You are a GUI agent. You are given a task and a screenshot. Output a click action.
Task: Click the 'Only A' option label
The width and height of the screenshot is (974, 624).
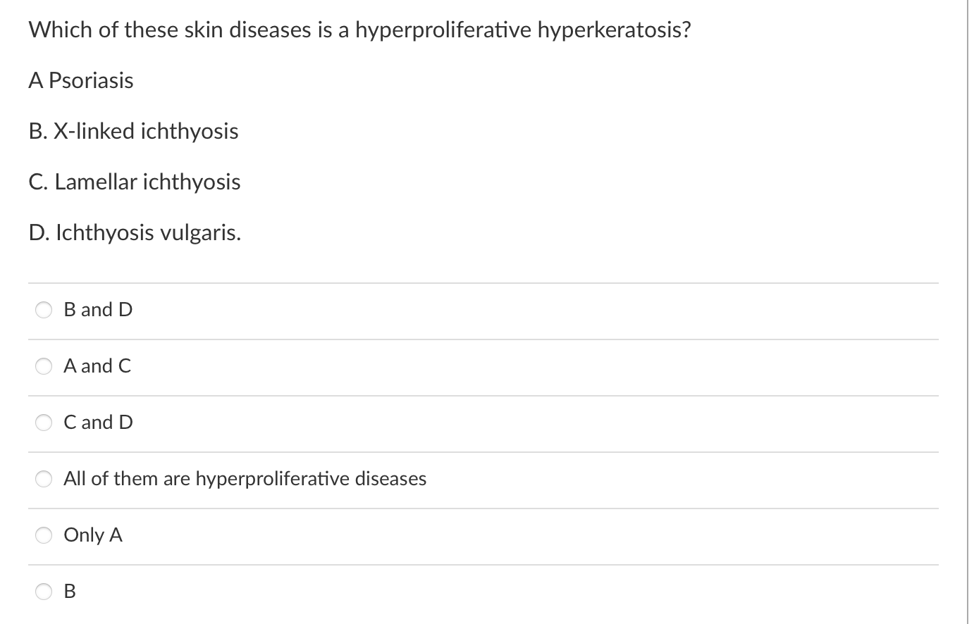tap(93, 535)
